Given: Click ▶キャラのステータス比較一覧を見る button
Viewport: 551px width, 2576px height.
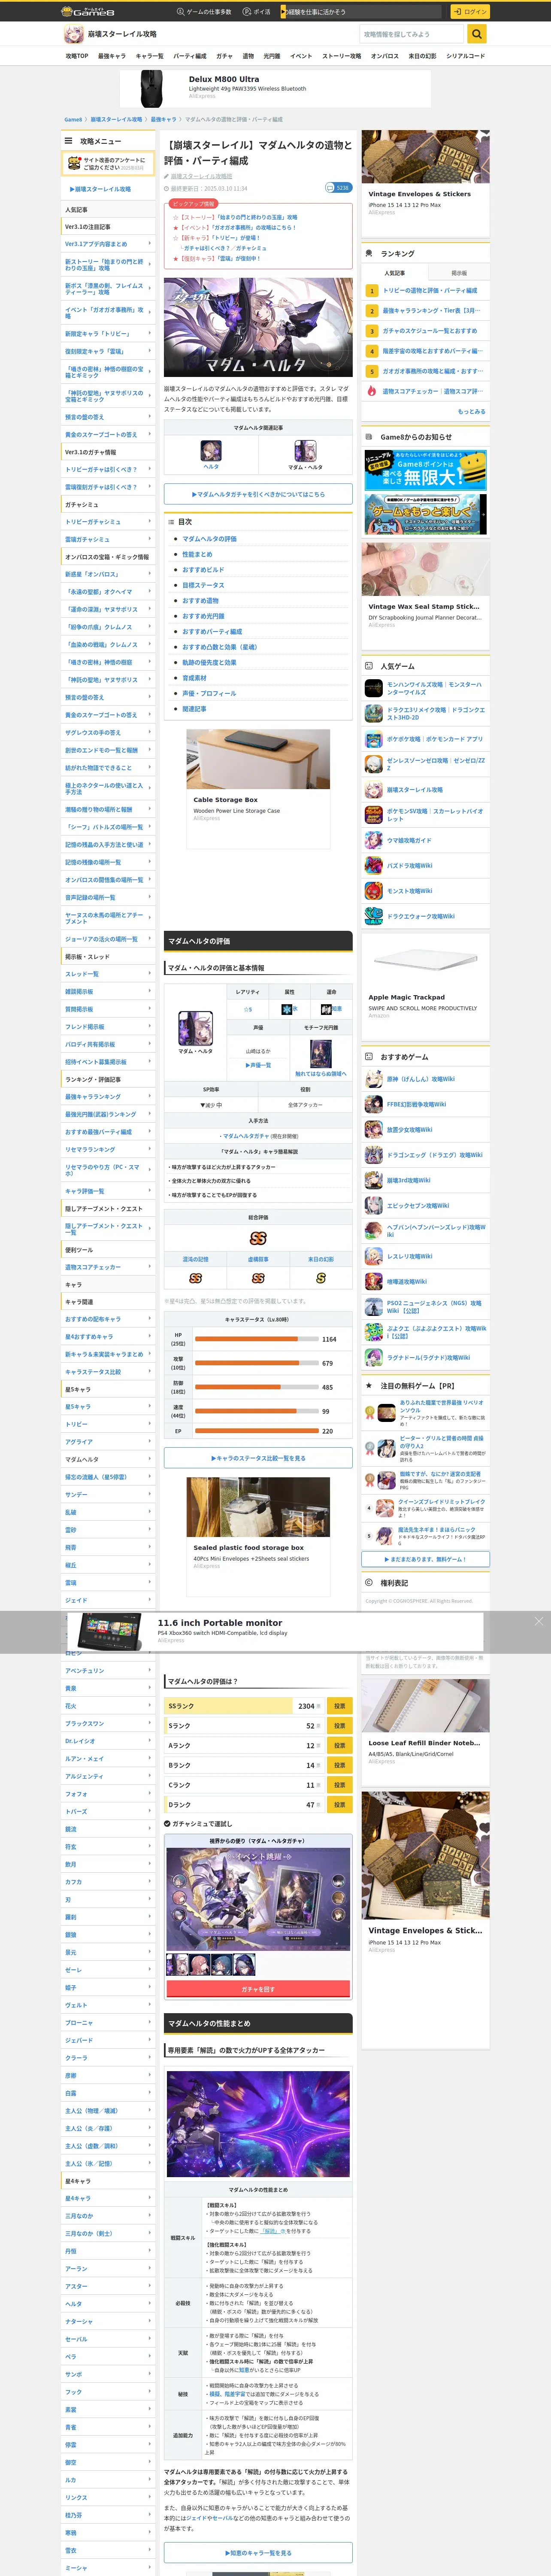Looking at the screenshot, I should click(258, 1458).
